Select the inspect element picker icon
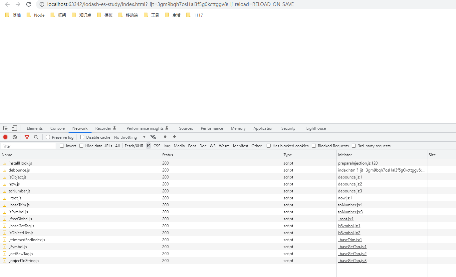 pyautogui.click(x=6, y=128)
